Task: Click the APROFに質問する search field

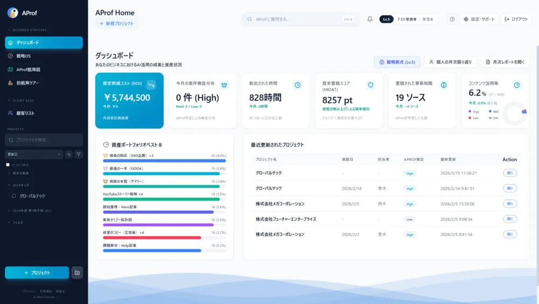Action: tap(301, 19)
